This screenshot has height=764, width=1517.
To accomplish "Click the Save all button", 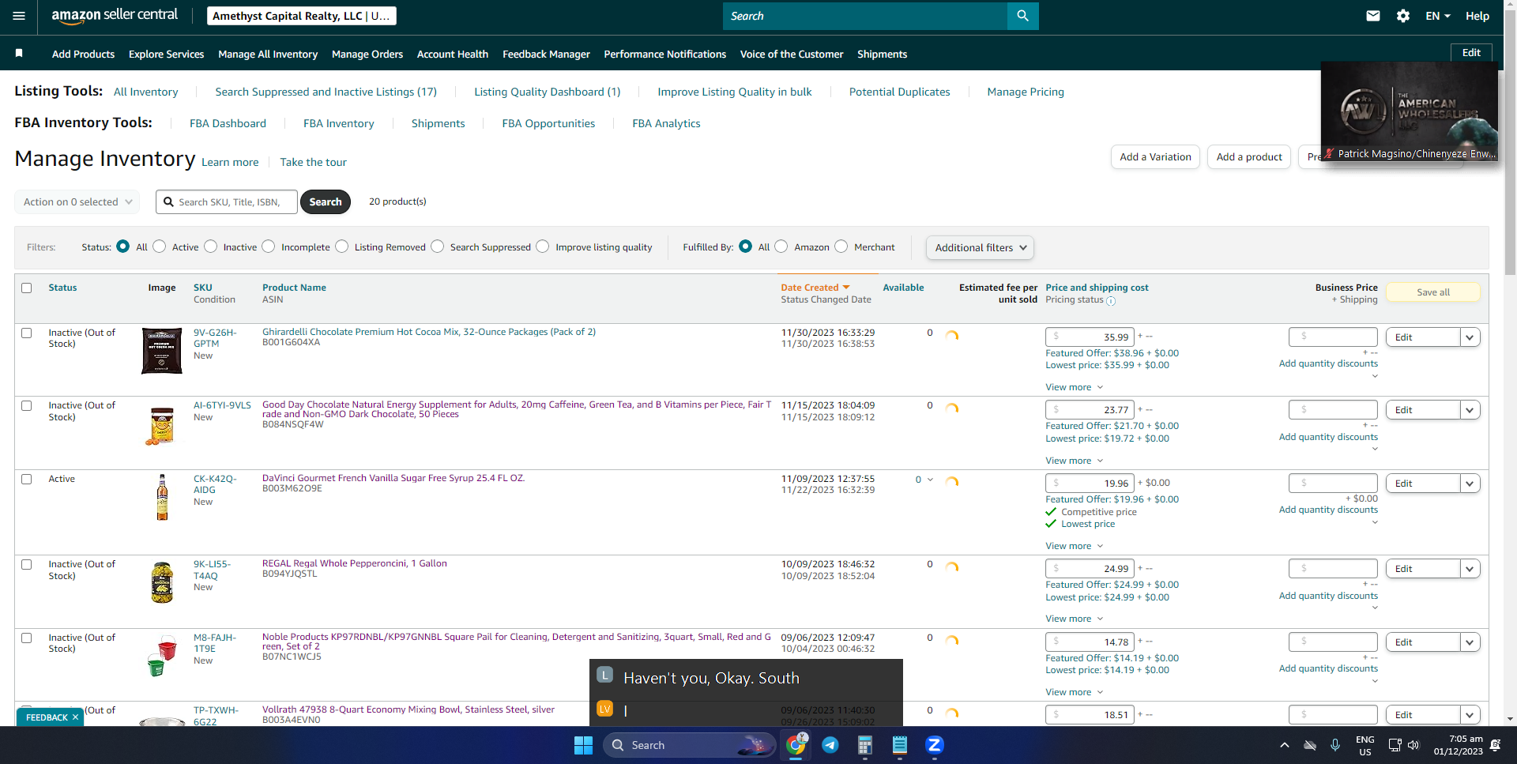I will click(x=1433, y=292).
